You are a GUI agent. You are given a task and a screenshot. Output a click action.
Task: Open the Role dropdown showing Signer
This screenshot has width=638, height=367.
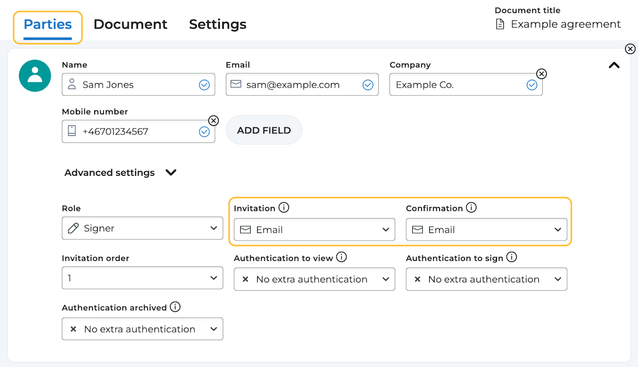point(142,228)
